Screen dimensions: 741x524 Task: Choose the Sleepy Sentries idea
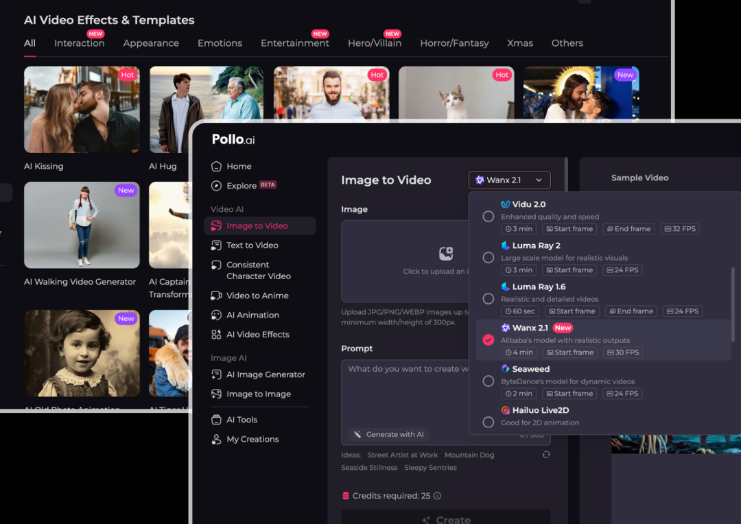pos(430,467)
